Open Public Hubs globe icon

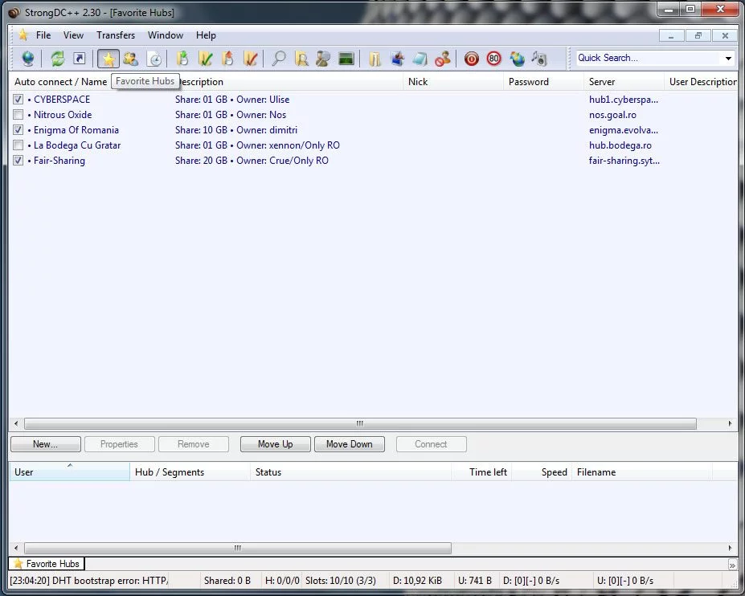28,59
